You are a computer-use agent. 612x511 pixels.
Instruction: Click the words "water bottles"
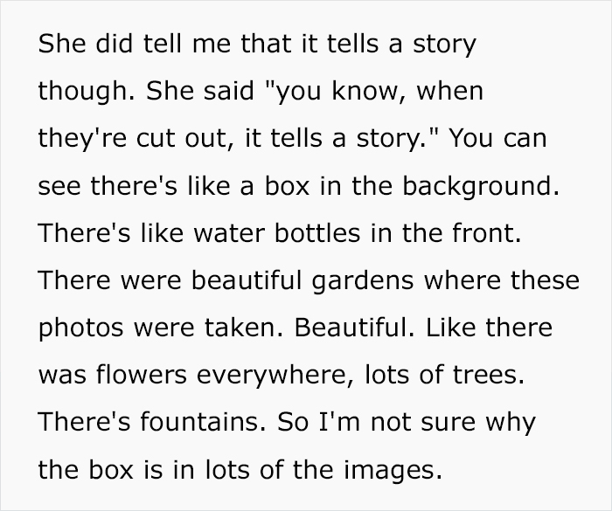tap(277, 233)
